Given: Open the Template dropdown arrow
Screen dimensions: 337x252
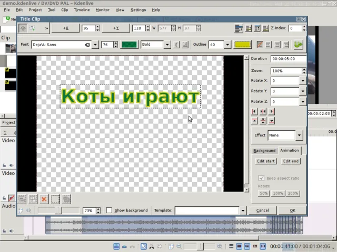Looking at the screenshot, I should click(243, 211).
